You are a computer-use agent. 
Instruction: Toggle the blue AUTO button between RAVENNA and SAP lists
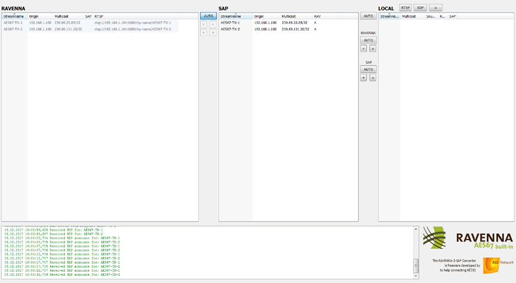click(x=209, y=16)
